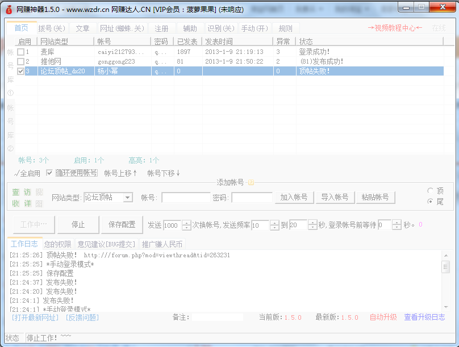Image resolution: width=459 pixels, height=347 pixels.
Task: Click the down arrow on 发送频率 10 spinner
Action: (274, 227)
